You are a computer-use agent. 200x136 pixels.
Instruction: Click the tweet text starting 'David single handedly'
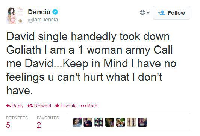91,63
